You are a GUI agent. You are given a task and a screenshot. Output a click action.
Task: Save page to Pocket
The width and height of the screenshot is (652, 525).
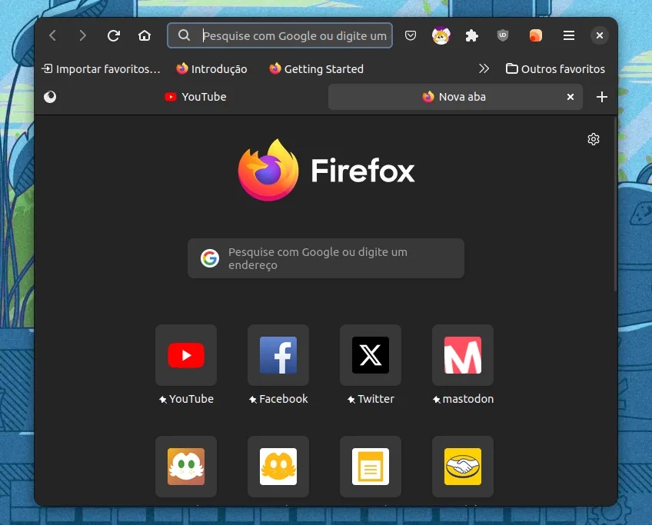[411, 36]
